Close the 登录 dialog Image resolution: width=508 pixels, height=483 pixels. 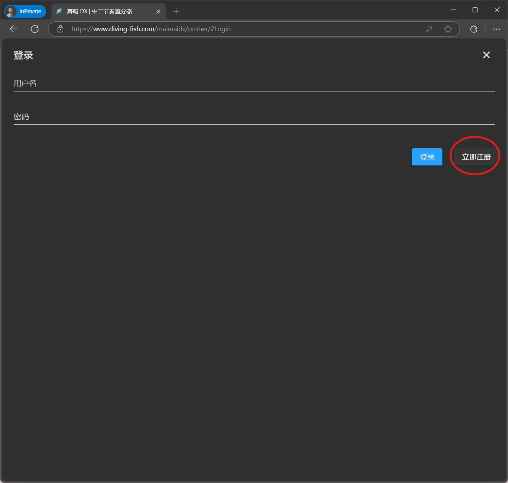tap(486, 55)
